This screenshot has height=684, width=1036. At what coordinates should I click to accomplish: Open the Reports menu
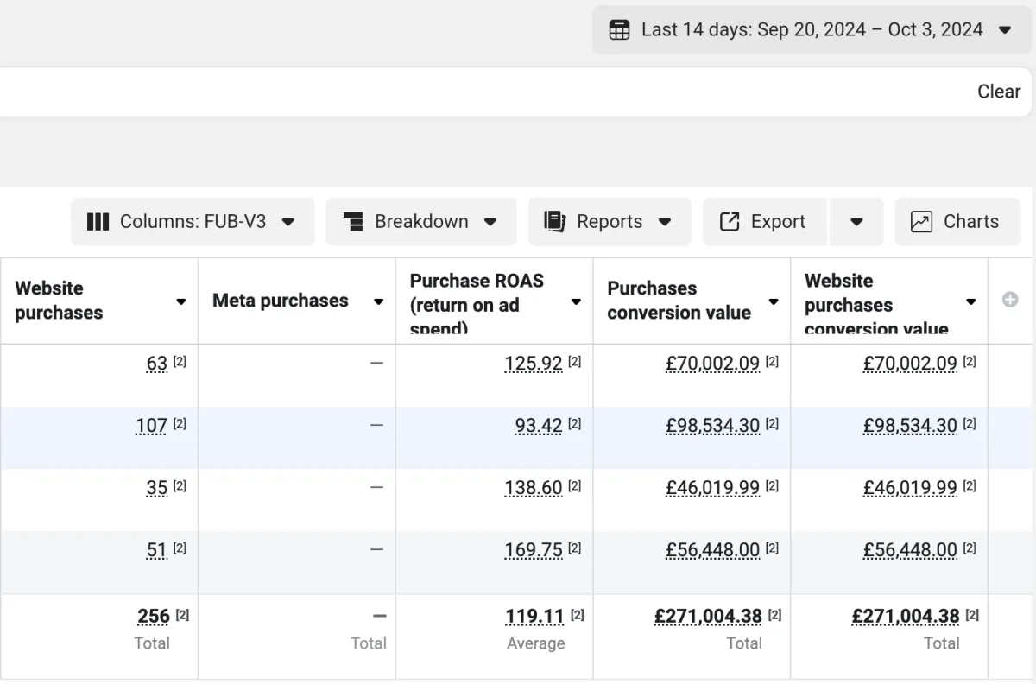(609, 222)
